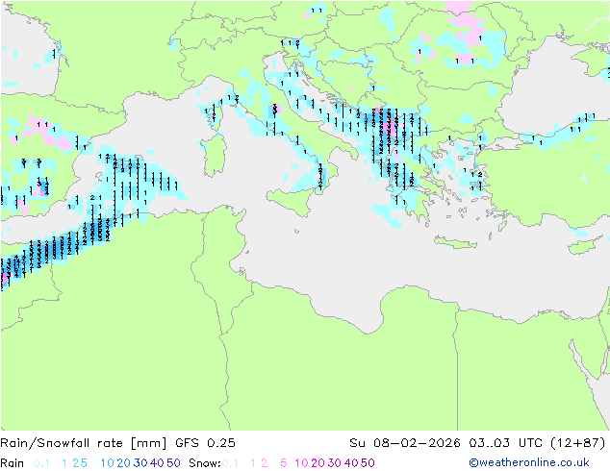
Task: Click the "(12+87)" forecast offset text
Action: point(578,443)
